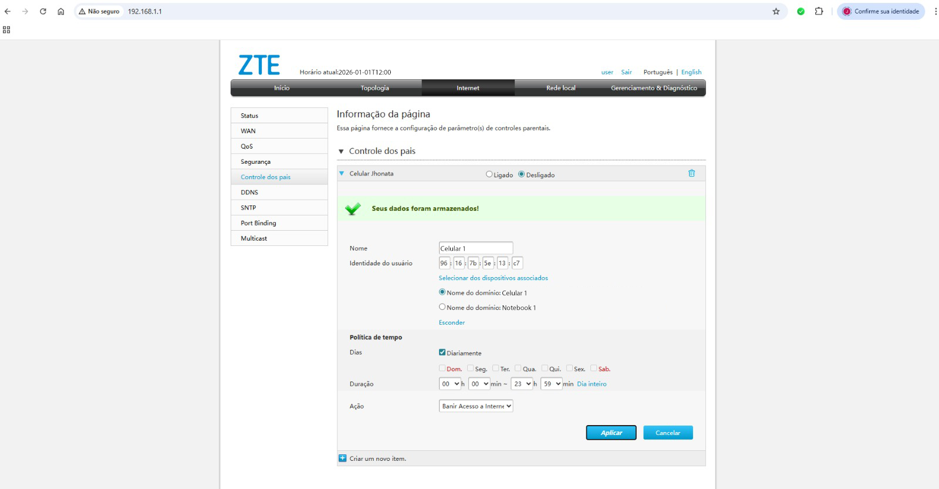Open SNTP in the sidebar
The width and height of the screenshot is (939, 489).
(x=279, y=207)
